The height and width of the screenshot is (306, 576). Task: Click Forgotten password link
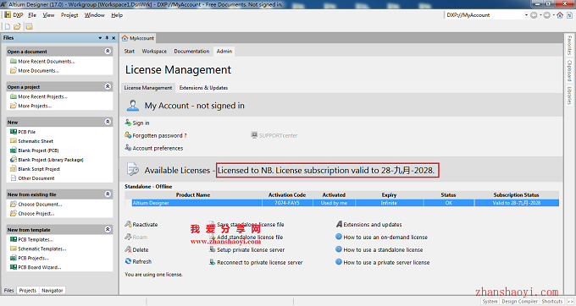coord(159,135)
